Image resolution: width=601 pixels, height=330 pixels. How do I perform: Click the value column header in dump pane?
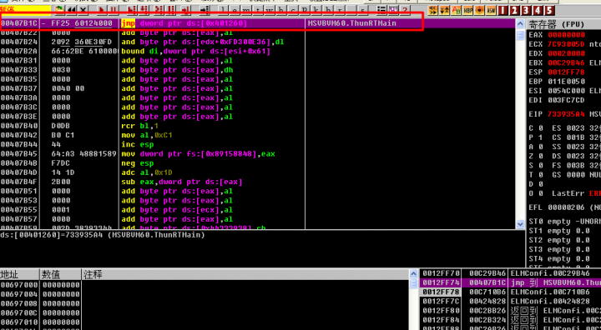(x=60, y=274)
